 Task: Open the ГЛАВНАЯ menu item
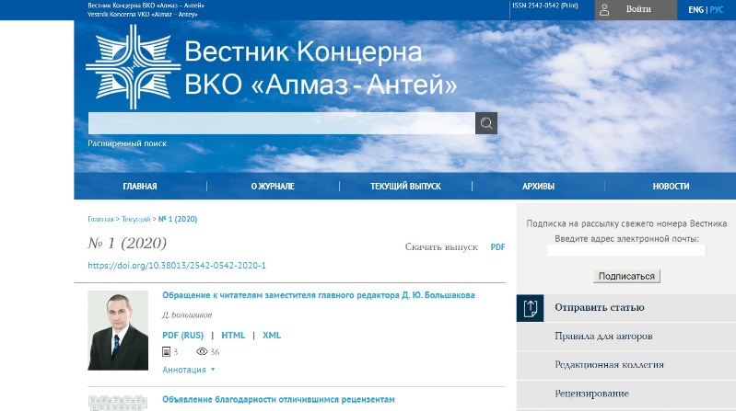140,187
